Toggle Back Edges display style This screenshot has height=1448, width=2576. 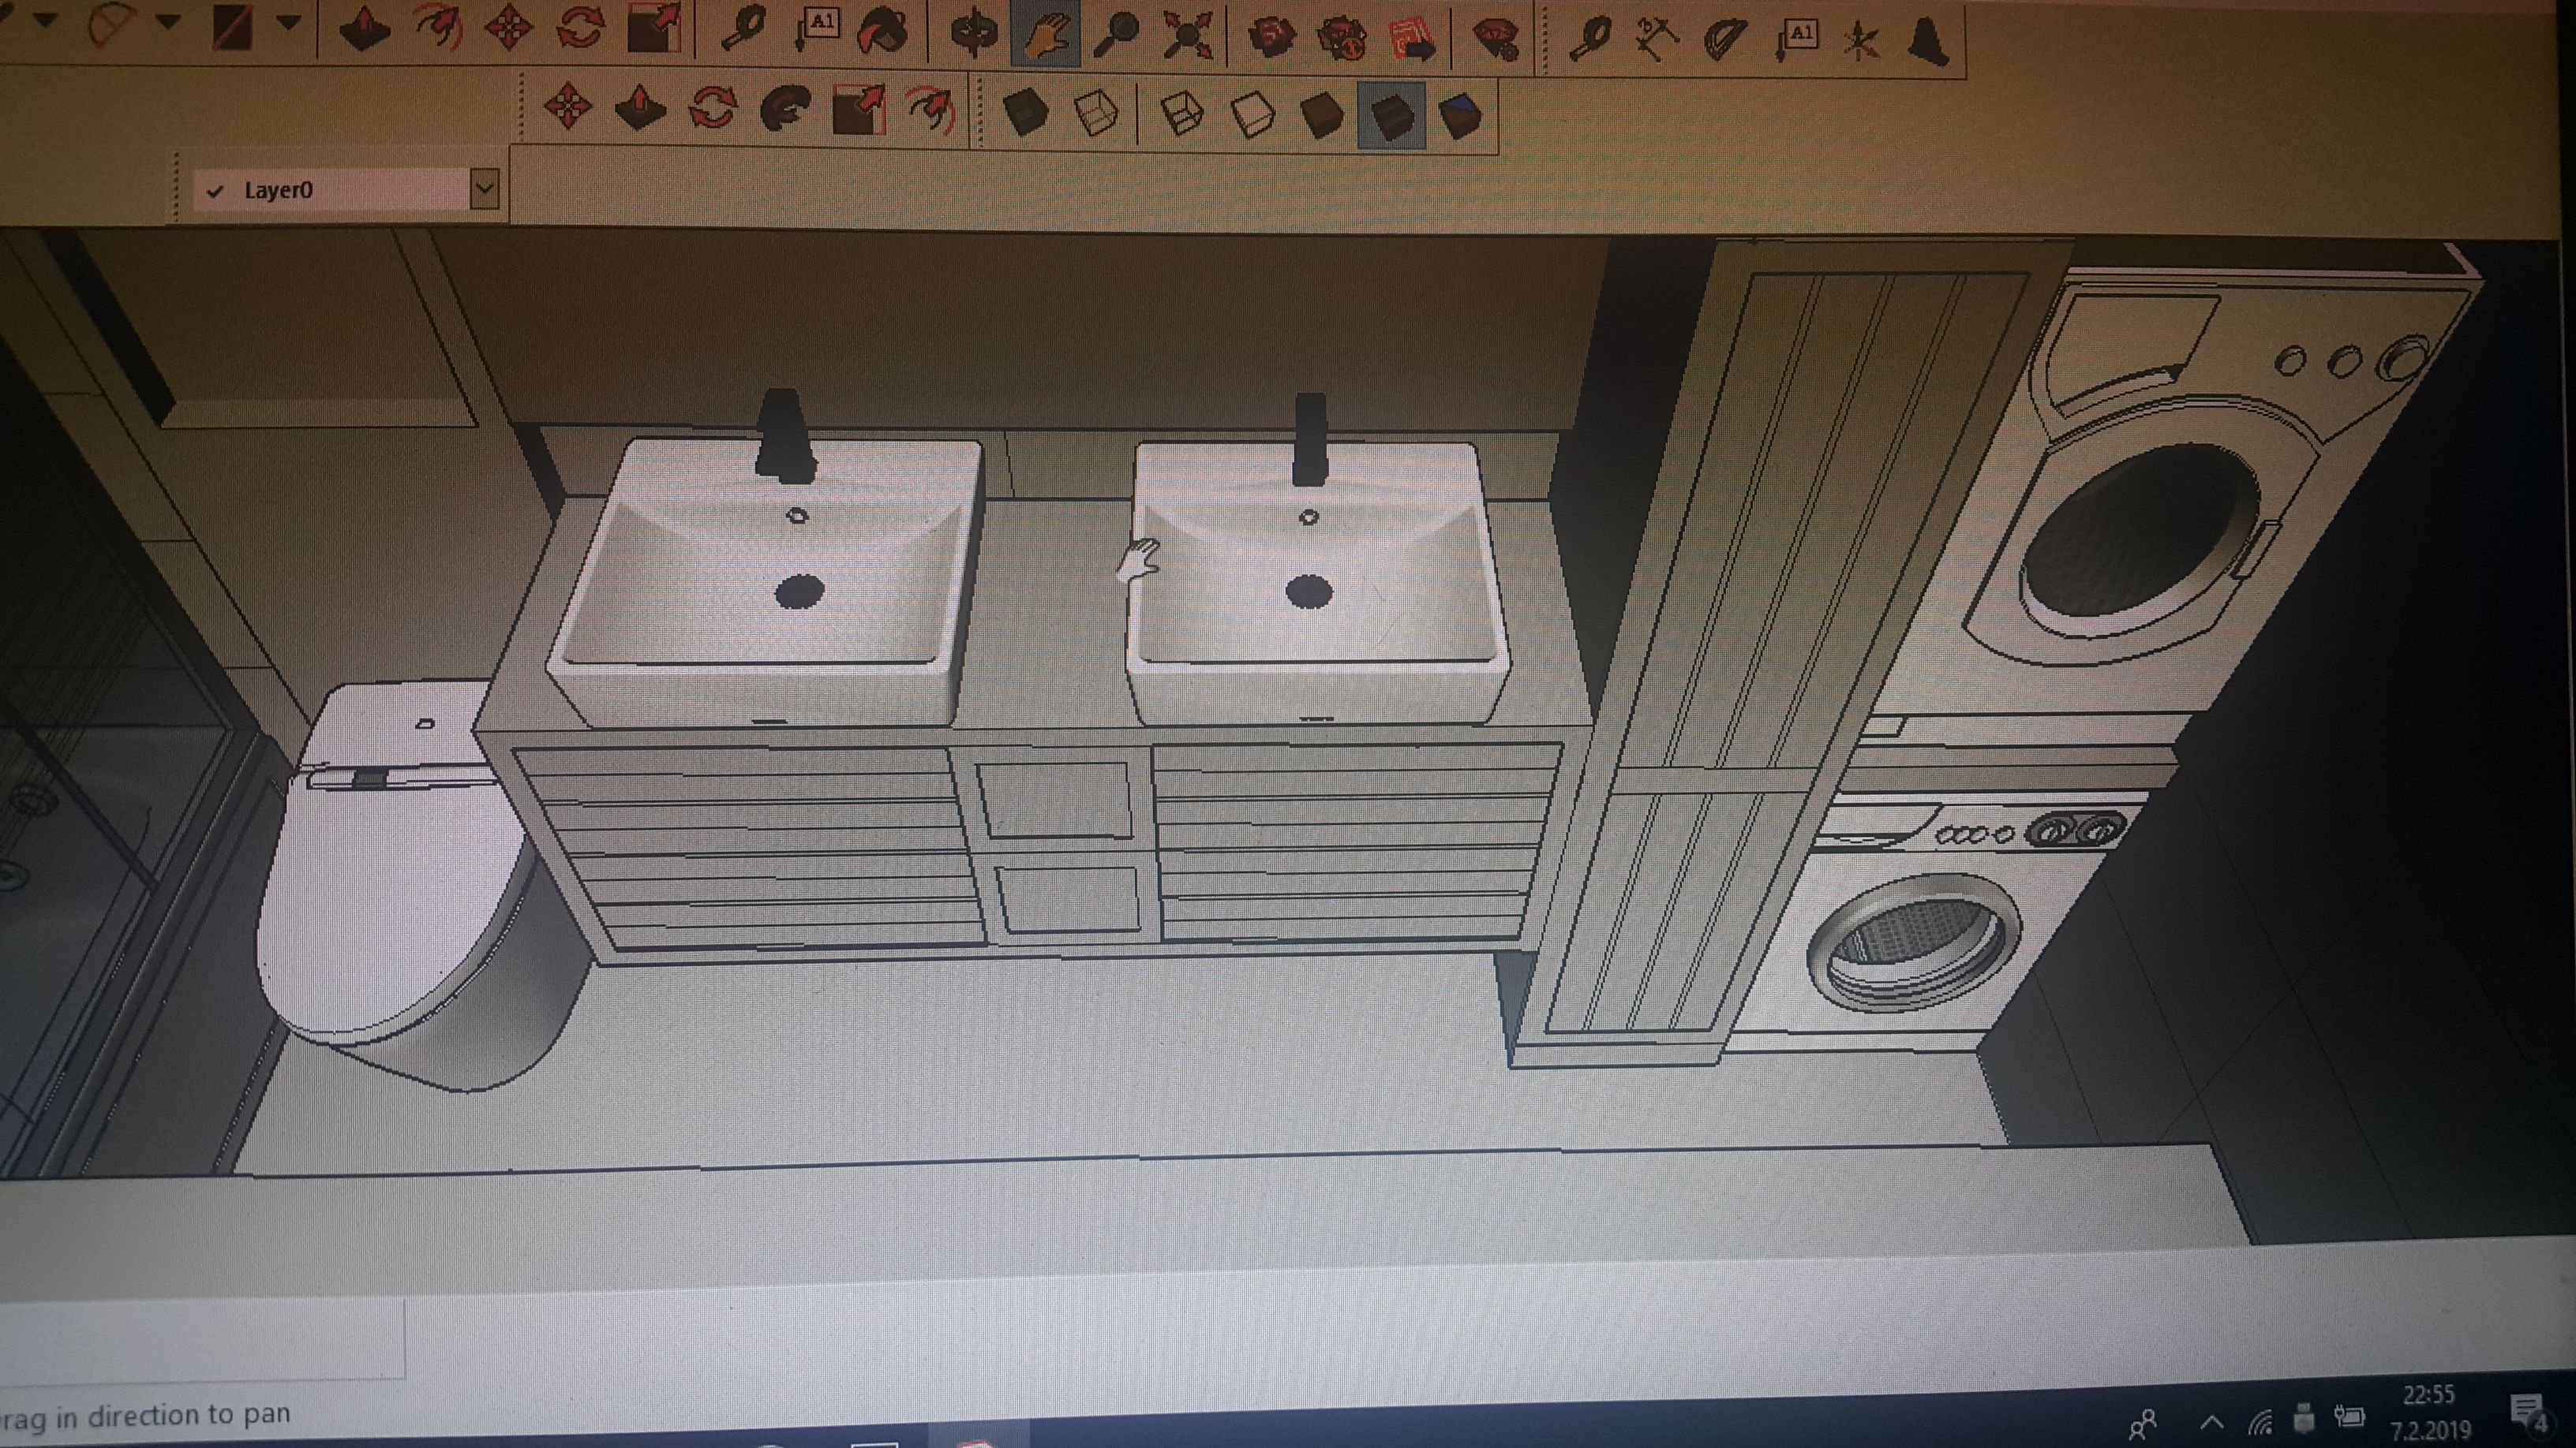pos(1096,113)
